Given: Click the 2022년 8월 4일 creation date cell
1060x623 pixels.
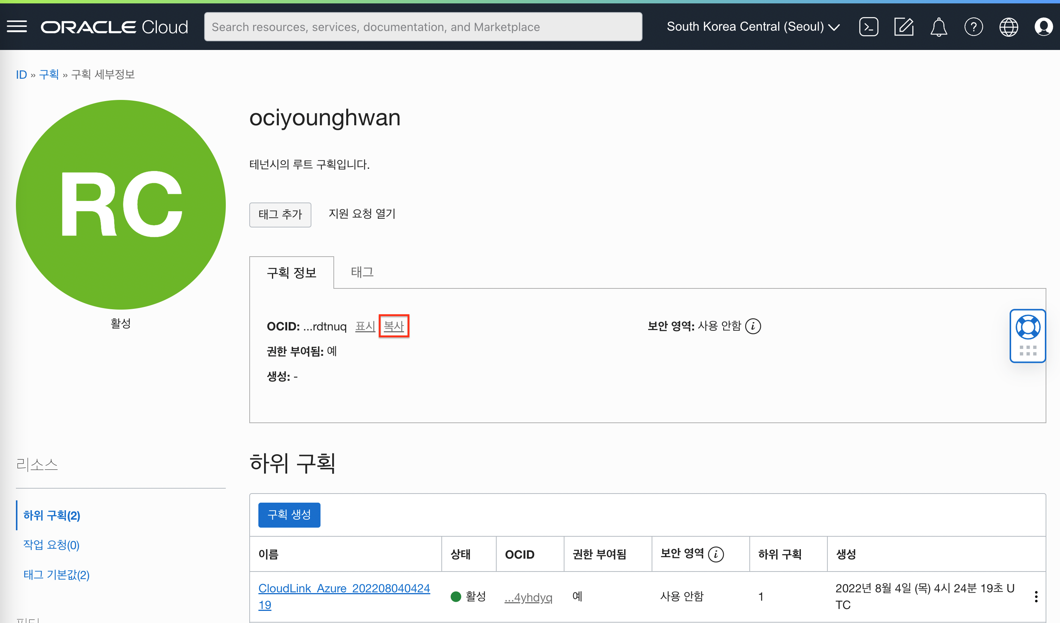Looking at the screenshot, I should 925,597.
